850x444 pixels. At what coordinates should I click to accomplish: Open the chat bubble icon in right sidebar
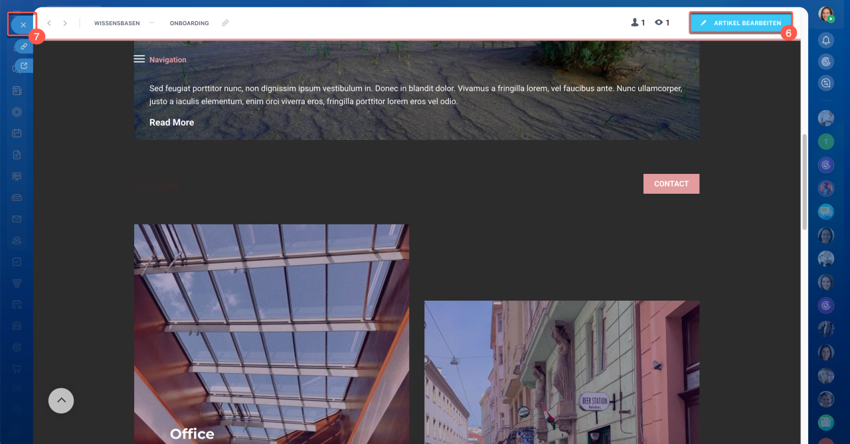click(x=826, y=83)
